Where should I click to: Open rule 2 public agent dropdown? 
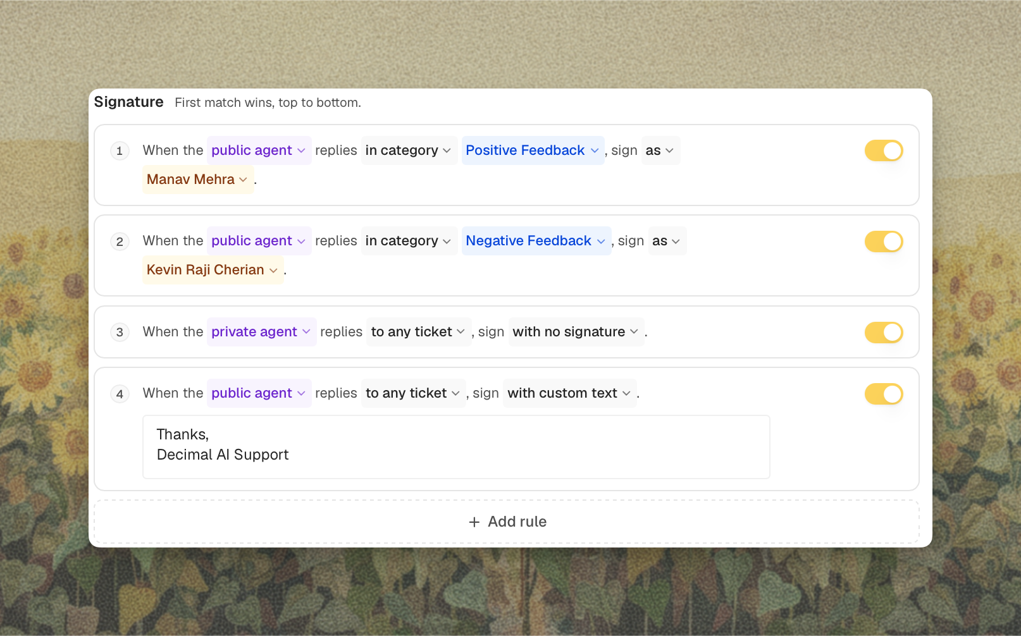pyautogui.click(x=259, y=241)
